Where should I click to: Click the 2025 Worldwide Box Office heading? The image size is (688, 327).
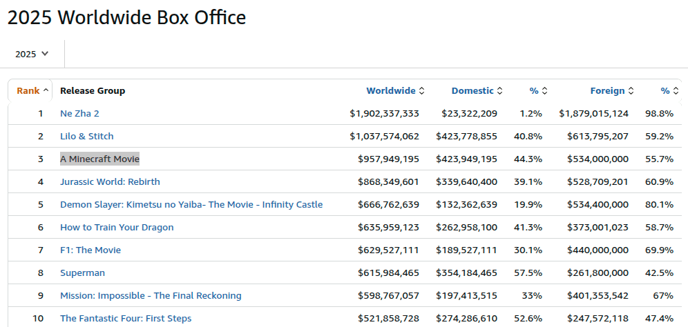[126, 17]
